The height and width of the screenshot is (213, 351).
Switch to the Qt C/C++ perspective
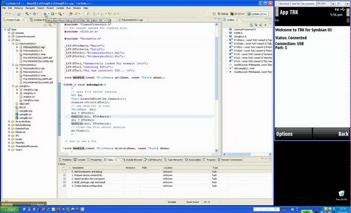tap(238, 14)
